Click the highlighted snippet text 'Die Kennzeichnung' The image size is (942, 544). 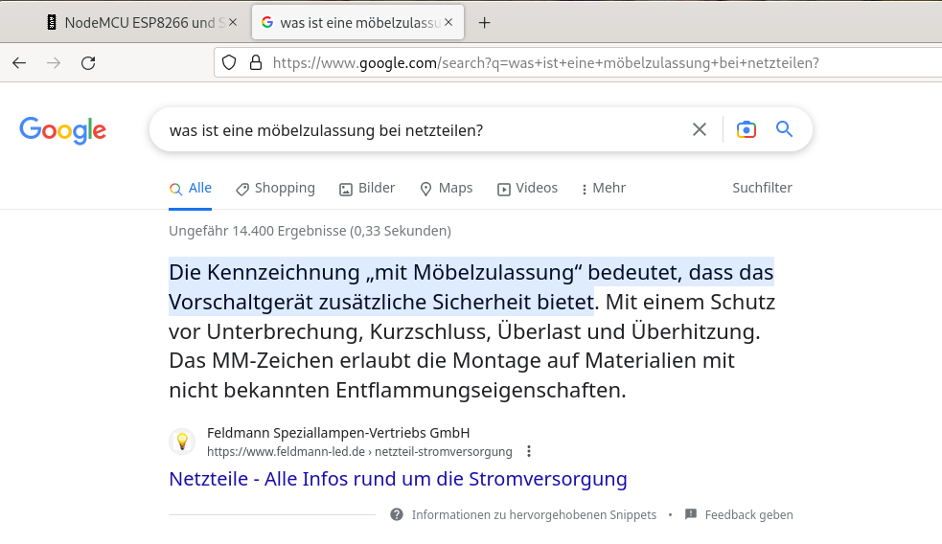264,273
